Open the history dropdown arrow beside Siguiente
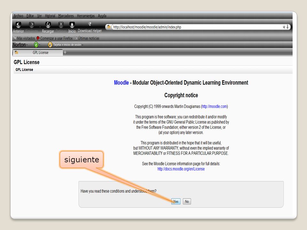 tap(40, 27)
